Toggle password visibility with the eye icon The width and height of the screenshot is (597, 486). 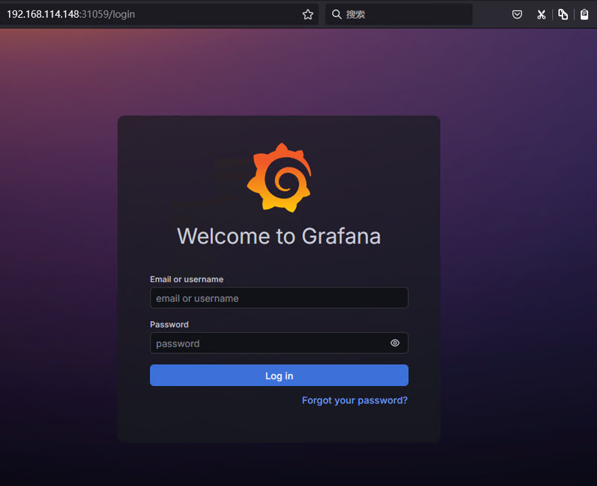click(x=395, y=343)
